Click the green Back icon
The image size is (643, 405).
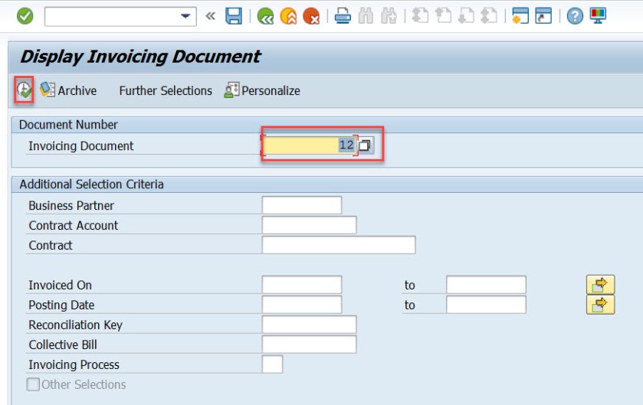pyautogui.click(x=265, y=16)
